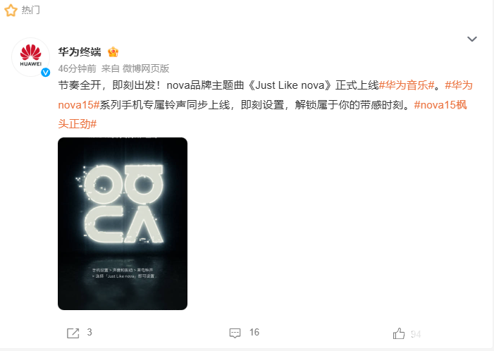Click the 微博网页版 source link
The height and width of the screenshot is (351, 494).
pyautogui.click(x=146, y=68)
